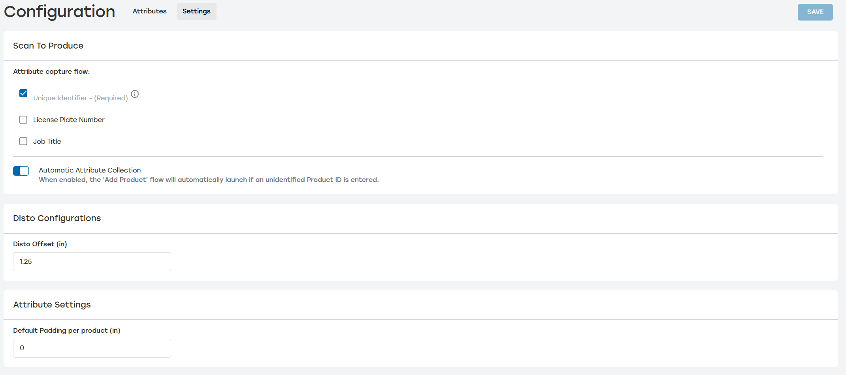Click the SAVE button

815,12
